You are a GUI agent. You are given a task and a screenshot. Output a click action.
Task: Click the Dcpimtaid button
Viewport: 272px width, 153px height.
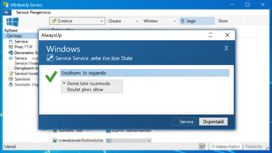[213, 122]
